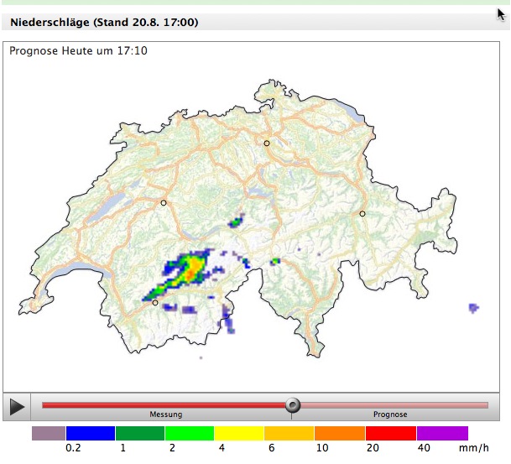The image size is (511, 464).
Task: Click the dark green 1 mm/h legend swatch
Action: [x=140, y=433]
